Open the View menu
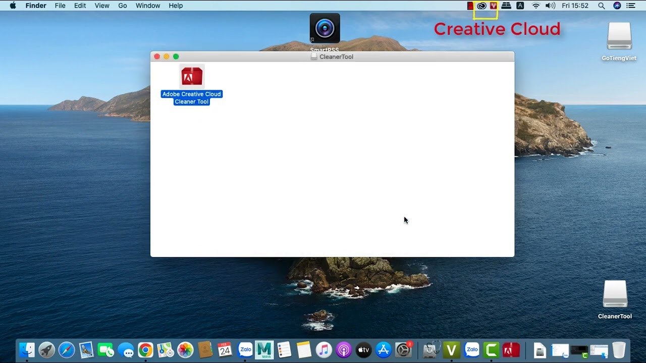Viewport: 646px width, 363px height. [102, 6]
